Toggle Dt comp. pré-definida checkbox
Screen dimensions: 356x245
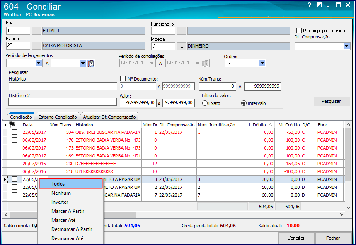(299, 30)
